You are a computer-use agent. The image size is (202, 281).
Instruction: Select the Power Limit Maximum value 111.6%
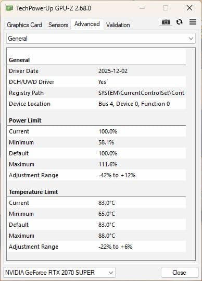click(108, 164)
